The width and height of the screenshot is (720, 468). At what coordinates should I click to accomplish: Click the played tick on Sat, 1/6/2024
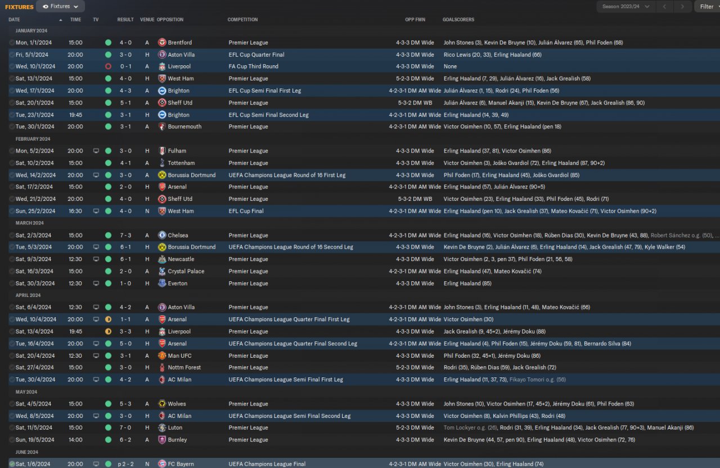click(x=12, y=464)
